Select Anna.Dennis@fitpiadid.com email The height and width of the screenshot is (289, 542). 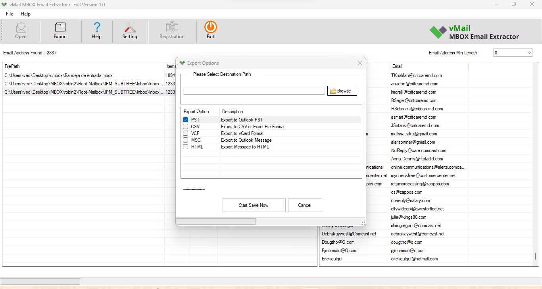[416, 159]
